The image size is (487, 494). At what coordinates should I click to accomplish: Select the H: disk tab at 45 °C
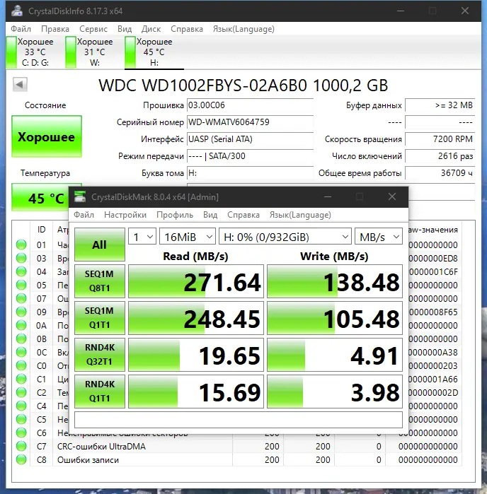pyautogui.click(x=154, y=52)
